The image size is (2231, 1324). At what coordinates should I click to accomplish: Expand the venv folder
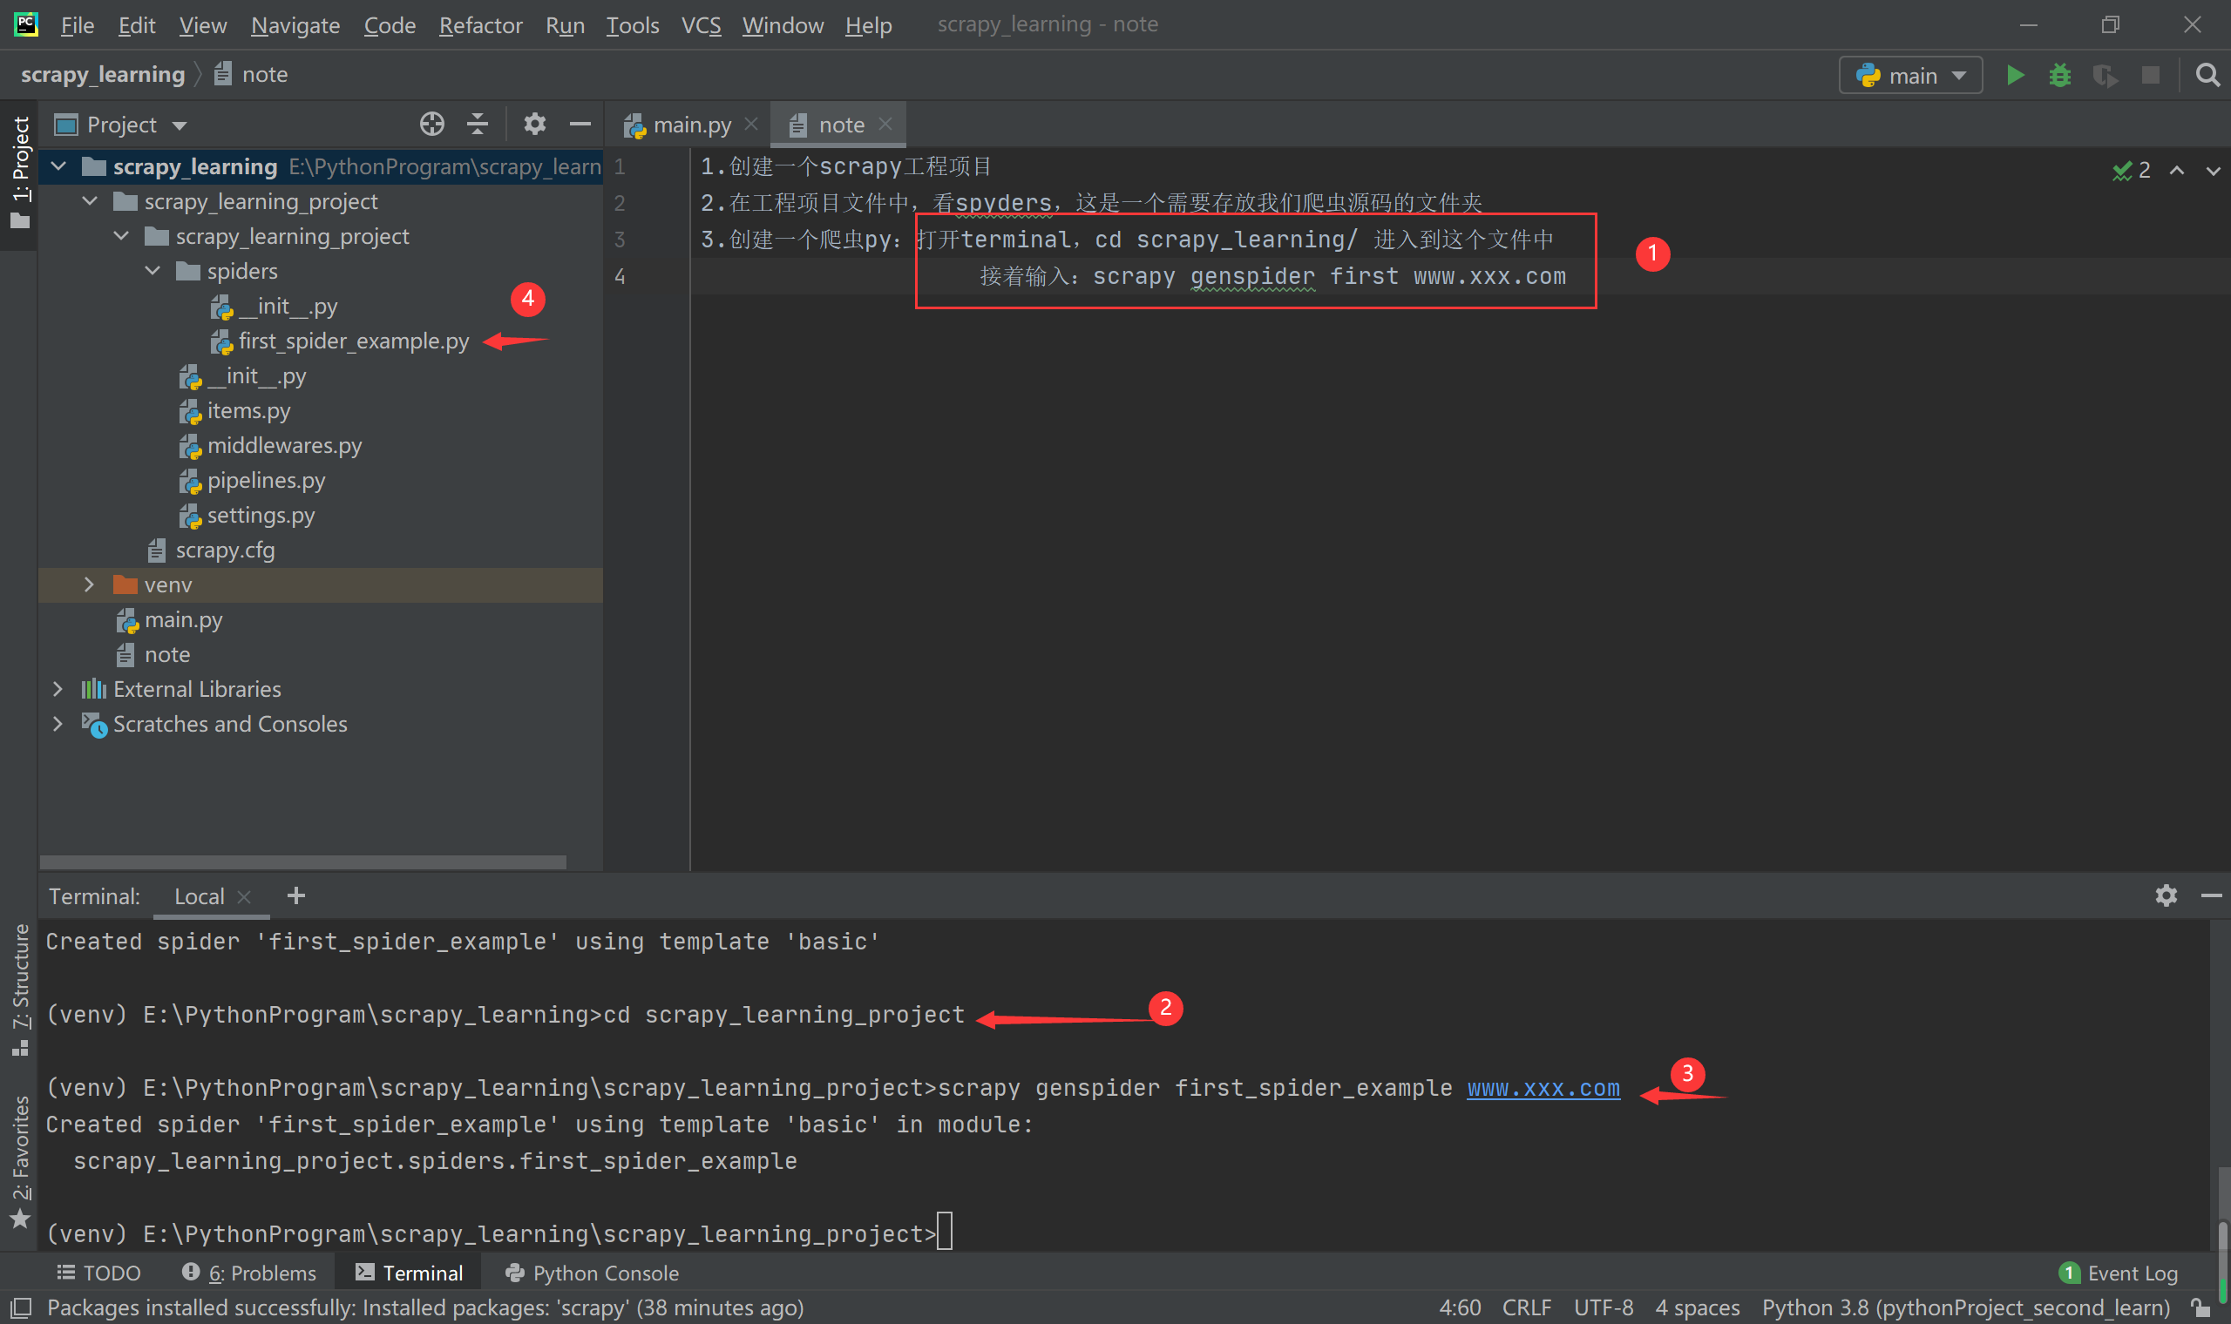89,584
